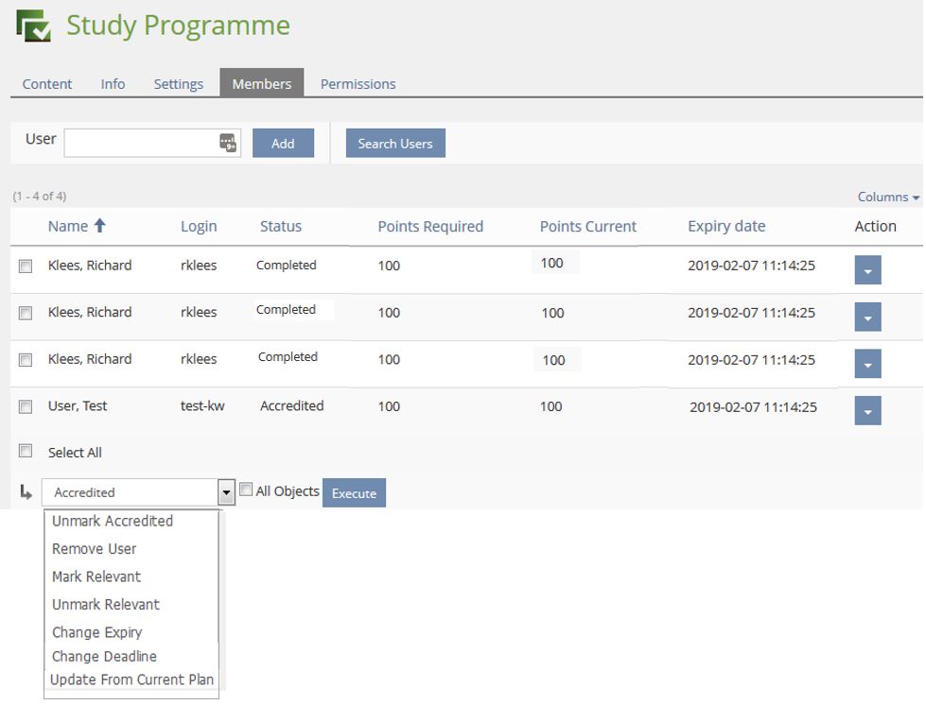926x705 pixels.
Task: Click the Add button
Action: 283,144
